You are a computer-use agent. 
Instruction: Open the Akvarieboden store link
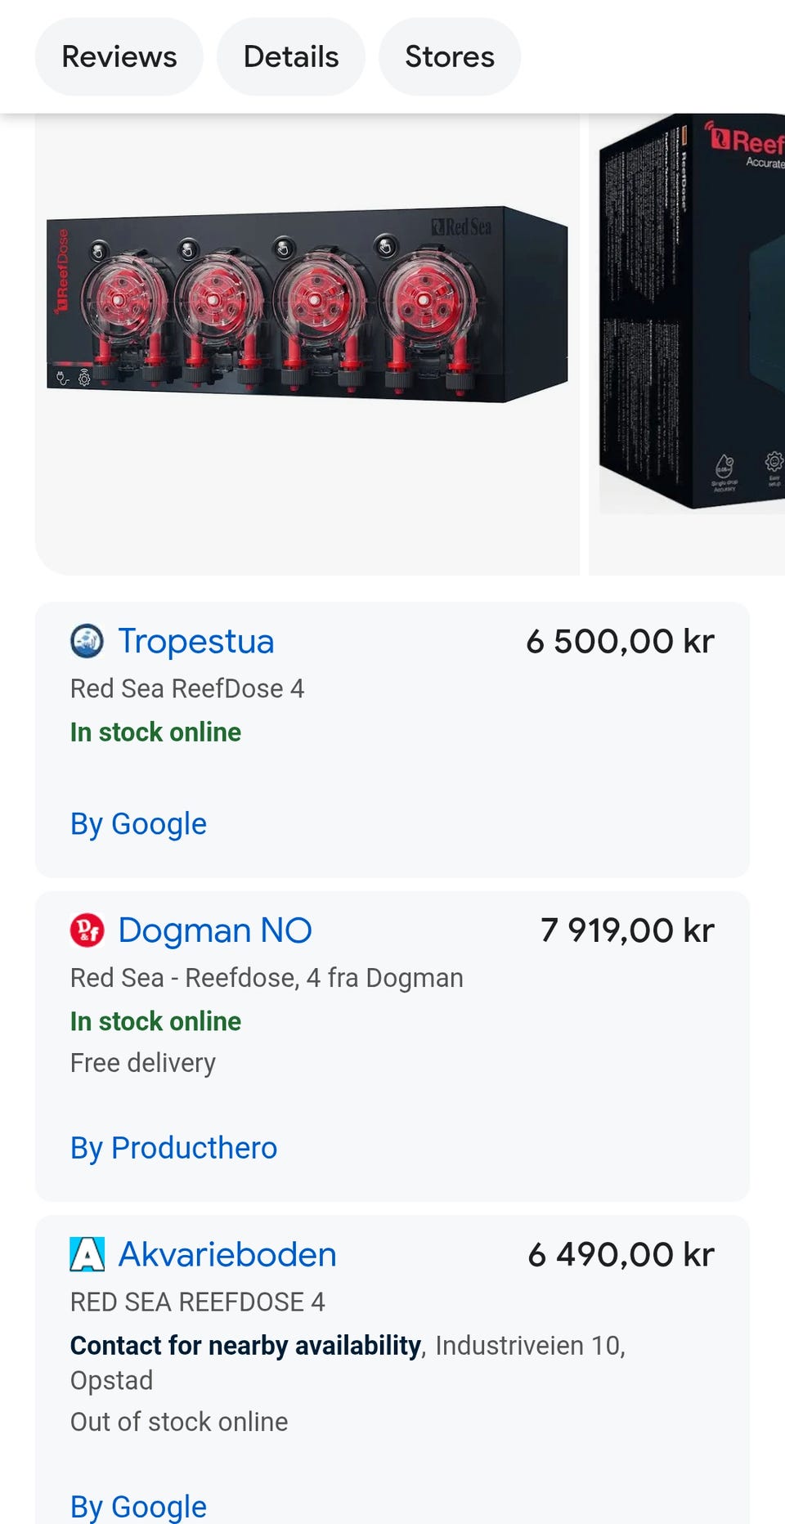pyautogui.click(x=227, y=1254)
